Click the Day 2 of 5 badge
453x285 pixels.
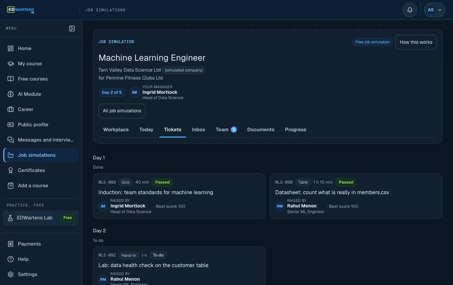click(112, 92)
